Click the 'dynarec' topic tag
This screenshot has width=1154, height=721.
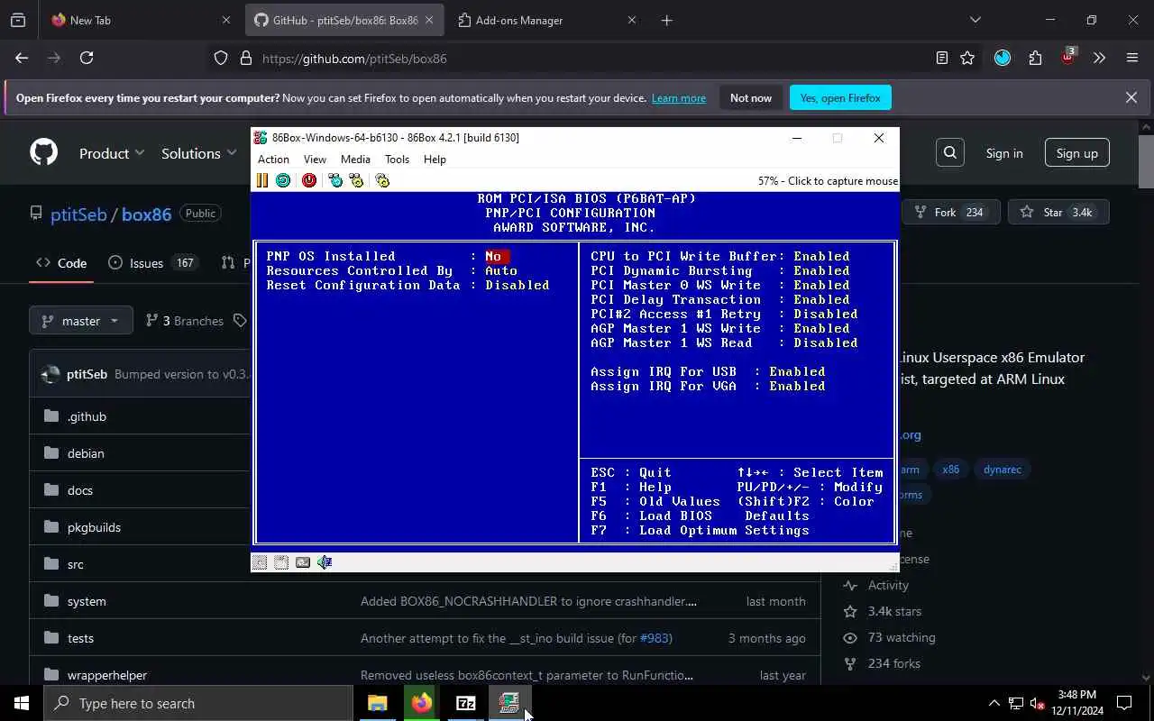[x=1002, y=470]
